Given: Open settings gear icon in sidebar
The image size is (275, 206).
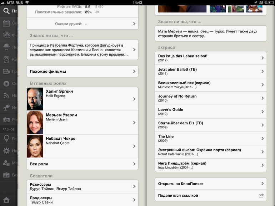Looking at the screenshot, I should point(6,151).
